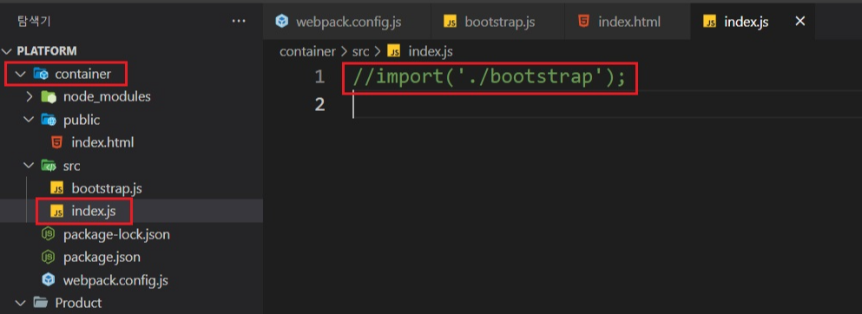Image resolution: width=862 pixels, height=314 pixels.
Task: Click the package.json node icon
Action: point(49,258)
